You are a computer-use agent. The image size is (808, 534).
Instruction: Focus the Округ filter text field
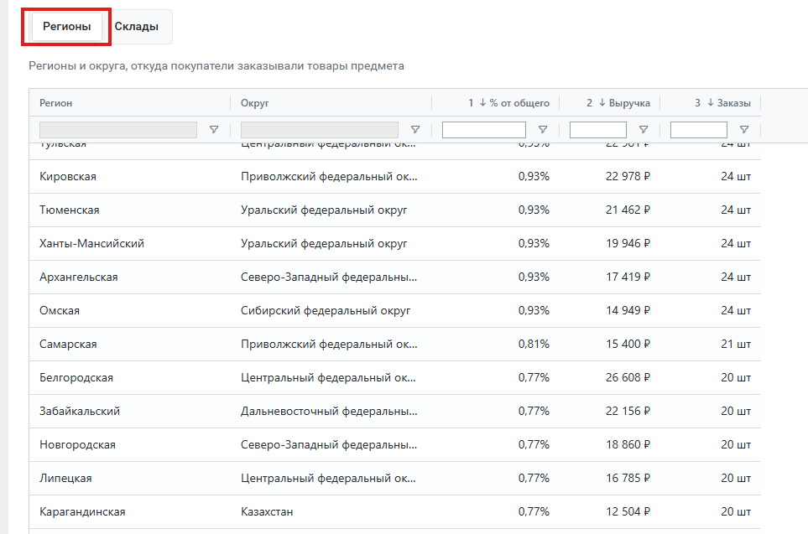319,130
